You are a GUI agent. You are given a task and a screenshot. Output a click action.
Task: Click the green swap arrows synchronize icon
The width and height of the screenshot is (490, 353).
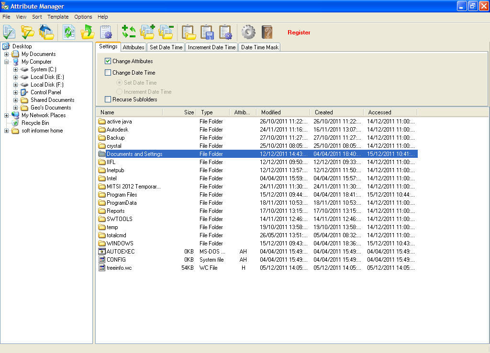click(x=128, y=32)
